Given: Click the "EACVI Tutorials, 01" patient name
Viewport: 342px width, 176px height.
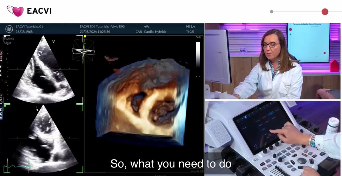Looking at the screenshot, I should [29, 26].
